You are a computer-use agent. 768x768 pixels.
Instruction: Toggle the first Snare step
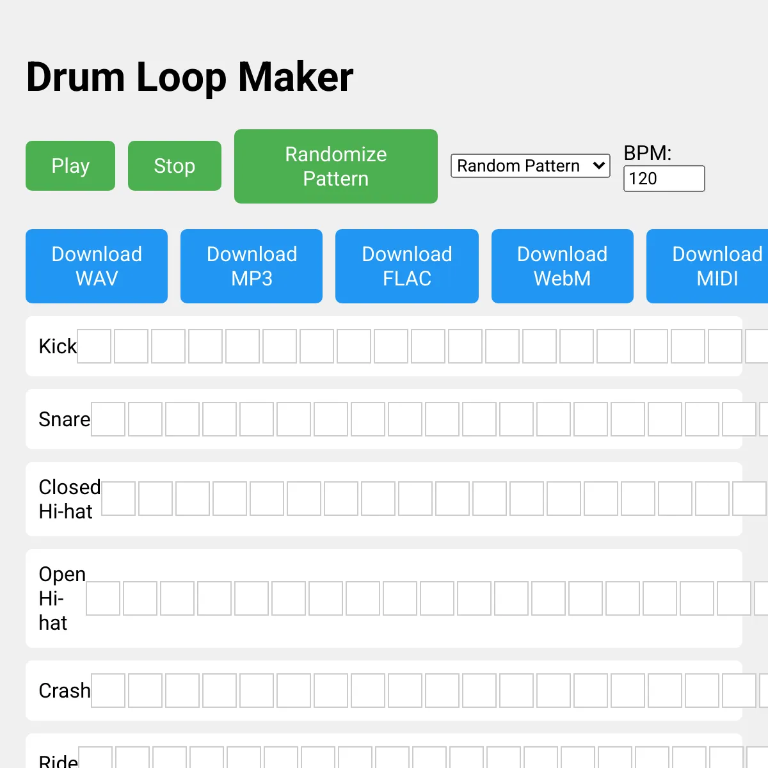click(108, 419)
